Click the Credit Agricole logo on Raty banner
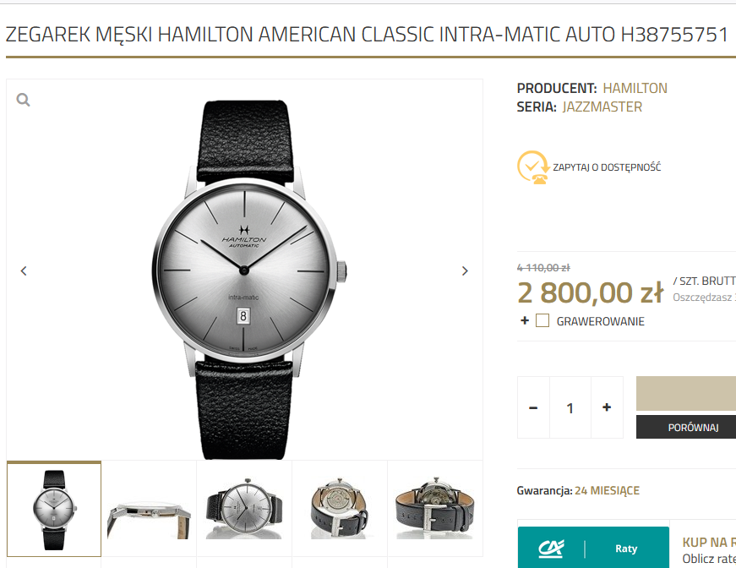Viewport: 736px width, 568px height. pos(551,549)
